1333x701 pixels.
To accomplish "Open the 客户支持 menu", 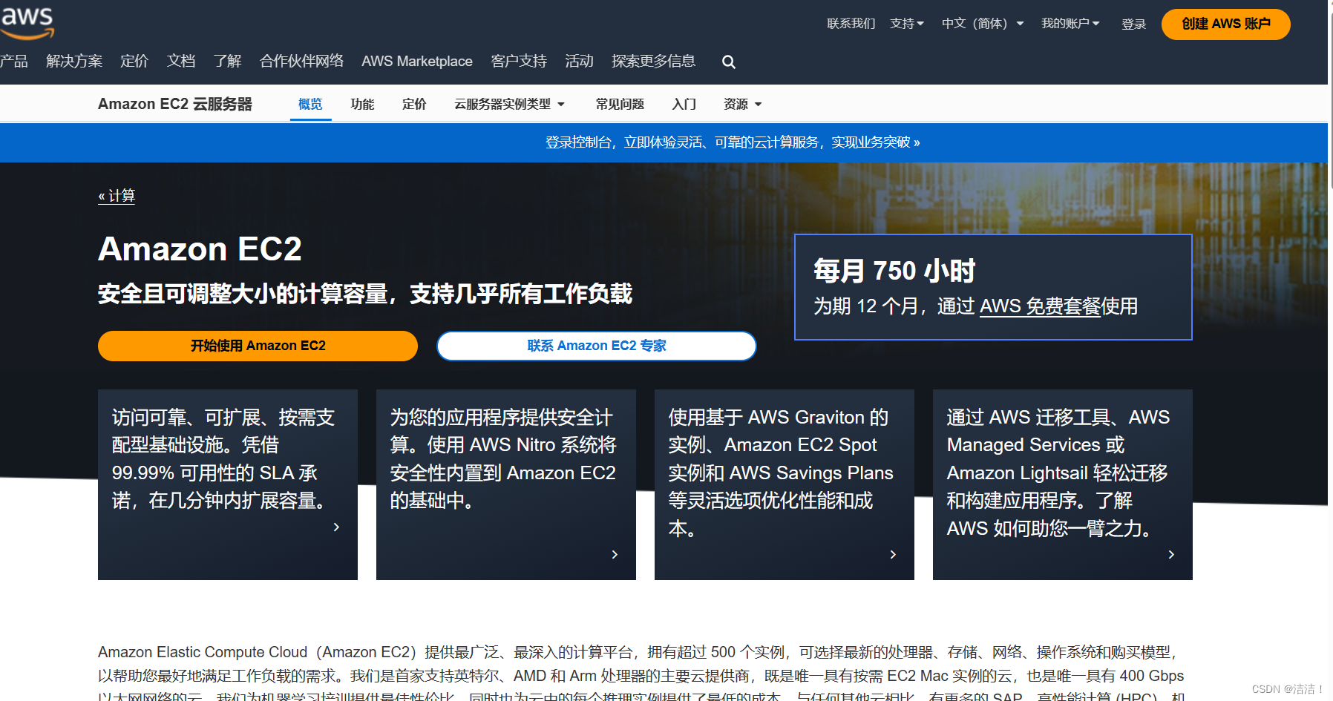I will coord(519,62).
